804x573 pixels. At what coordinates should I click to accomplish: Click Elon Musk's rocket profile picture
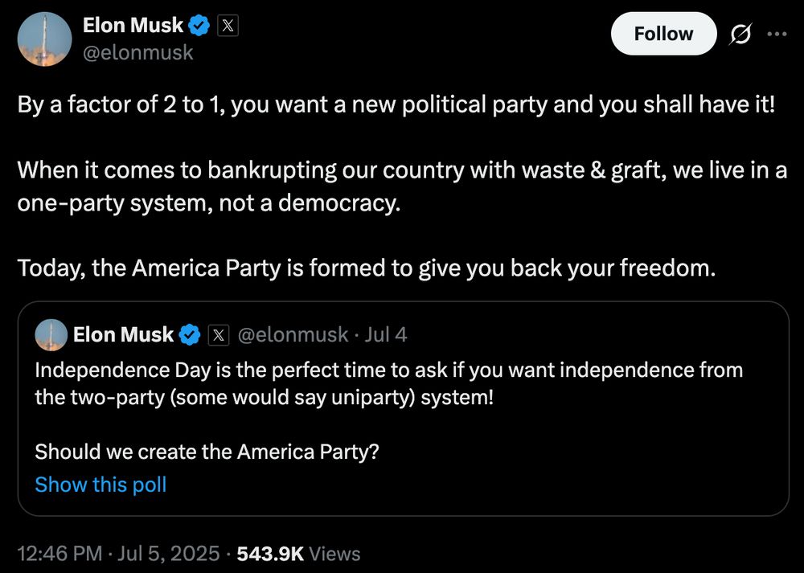point(44,39)
